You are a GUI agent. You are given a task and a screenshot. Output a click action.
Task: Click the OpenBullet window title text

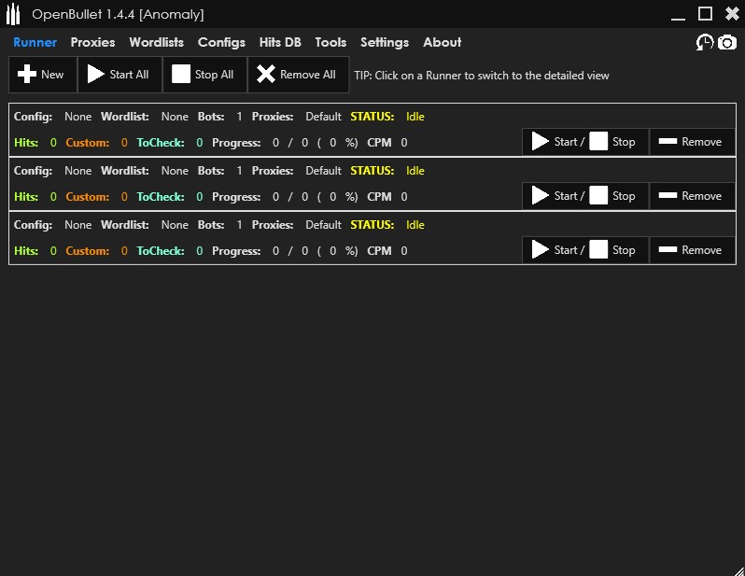[118, 14]
